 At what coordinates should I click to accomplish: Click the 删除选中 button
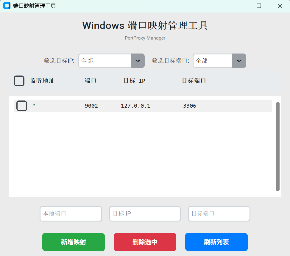click(x=145, y=242)
